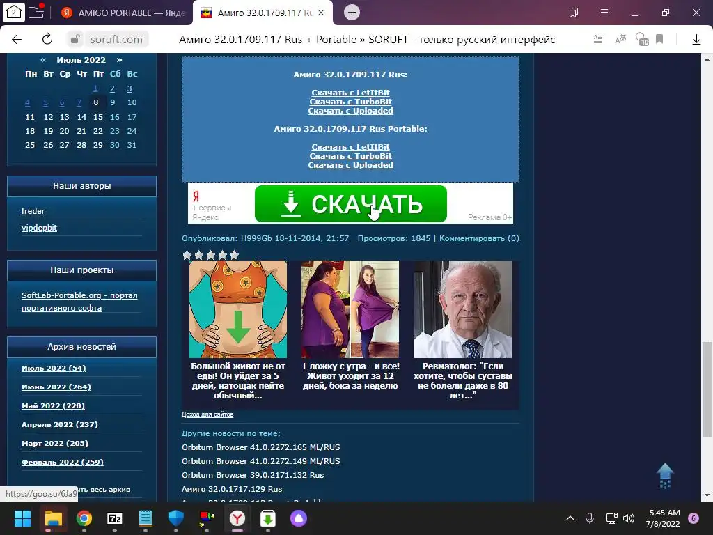This screenshot has height=535, width=713.
Task: Open the Alice assistant taskbar icon
Action: [299, 518]
